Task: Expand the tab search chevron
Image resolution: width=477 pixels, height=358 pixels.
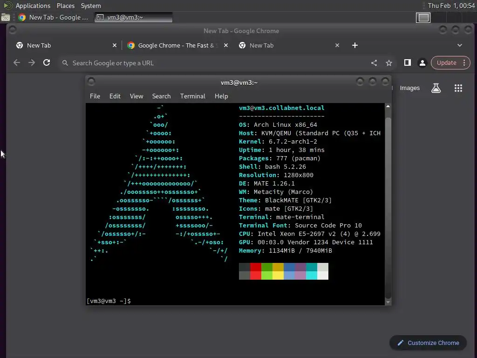Action: click(x=460, y=45)
